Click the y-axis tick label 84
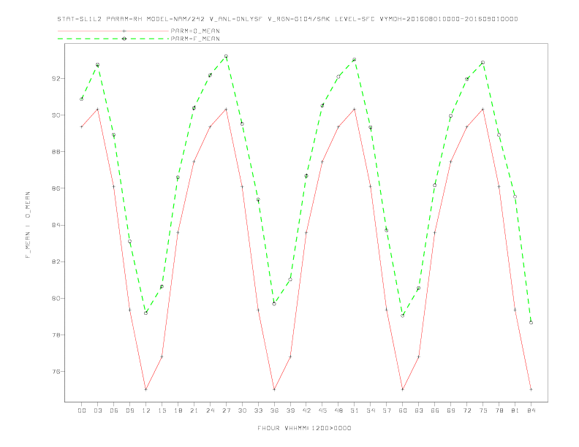This screenshot has height=447, width=579. [x=56, y=225]
